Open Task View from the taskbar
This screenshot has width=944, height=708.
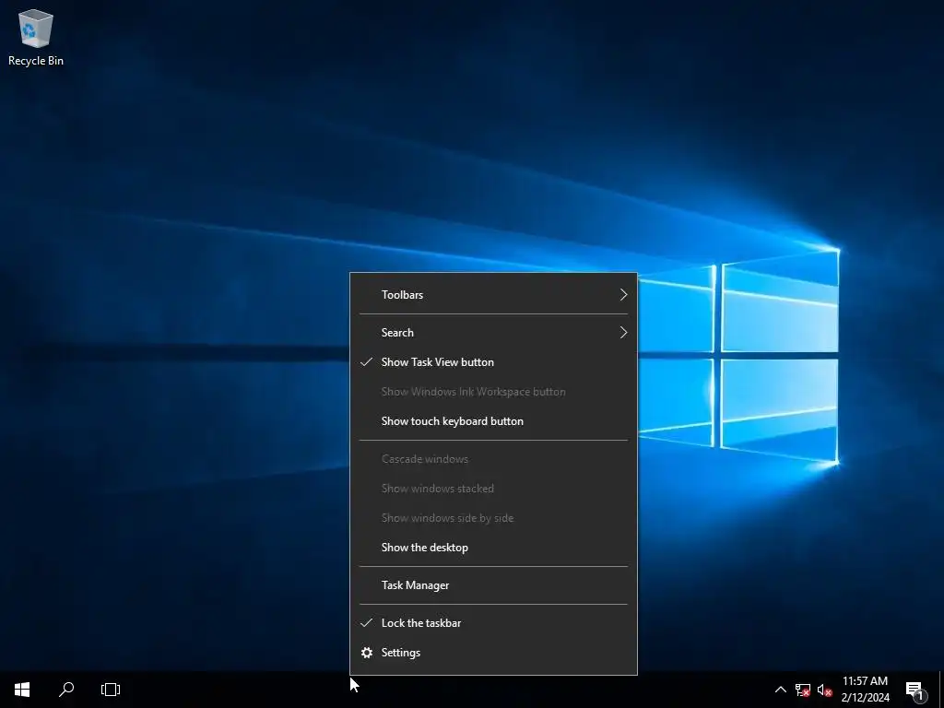(111, 690)
